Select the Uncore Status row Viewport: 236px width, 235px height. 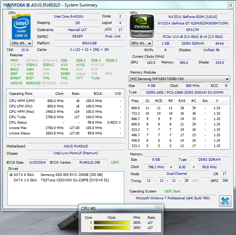tap(65, 133)
